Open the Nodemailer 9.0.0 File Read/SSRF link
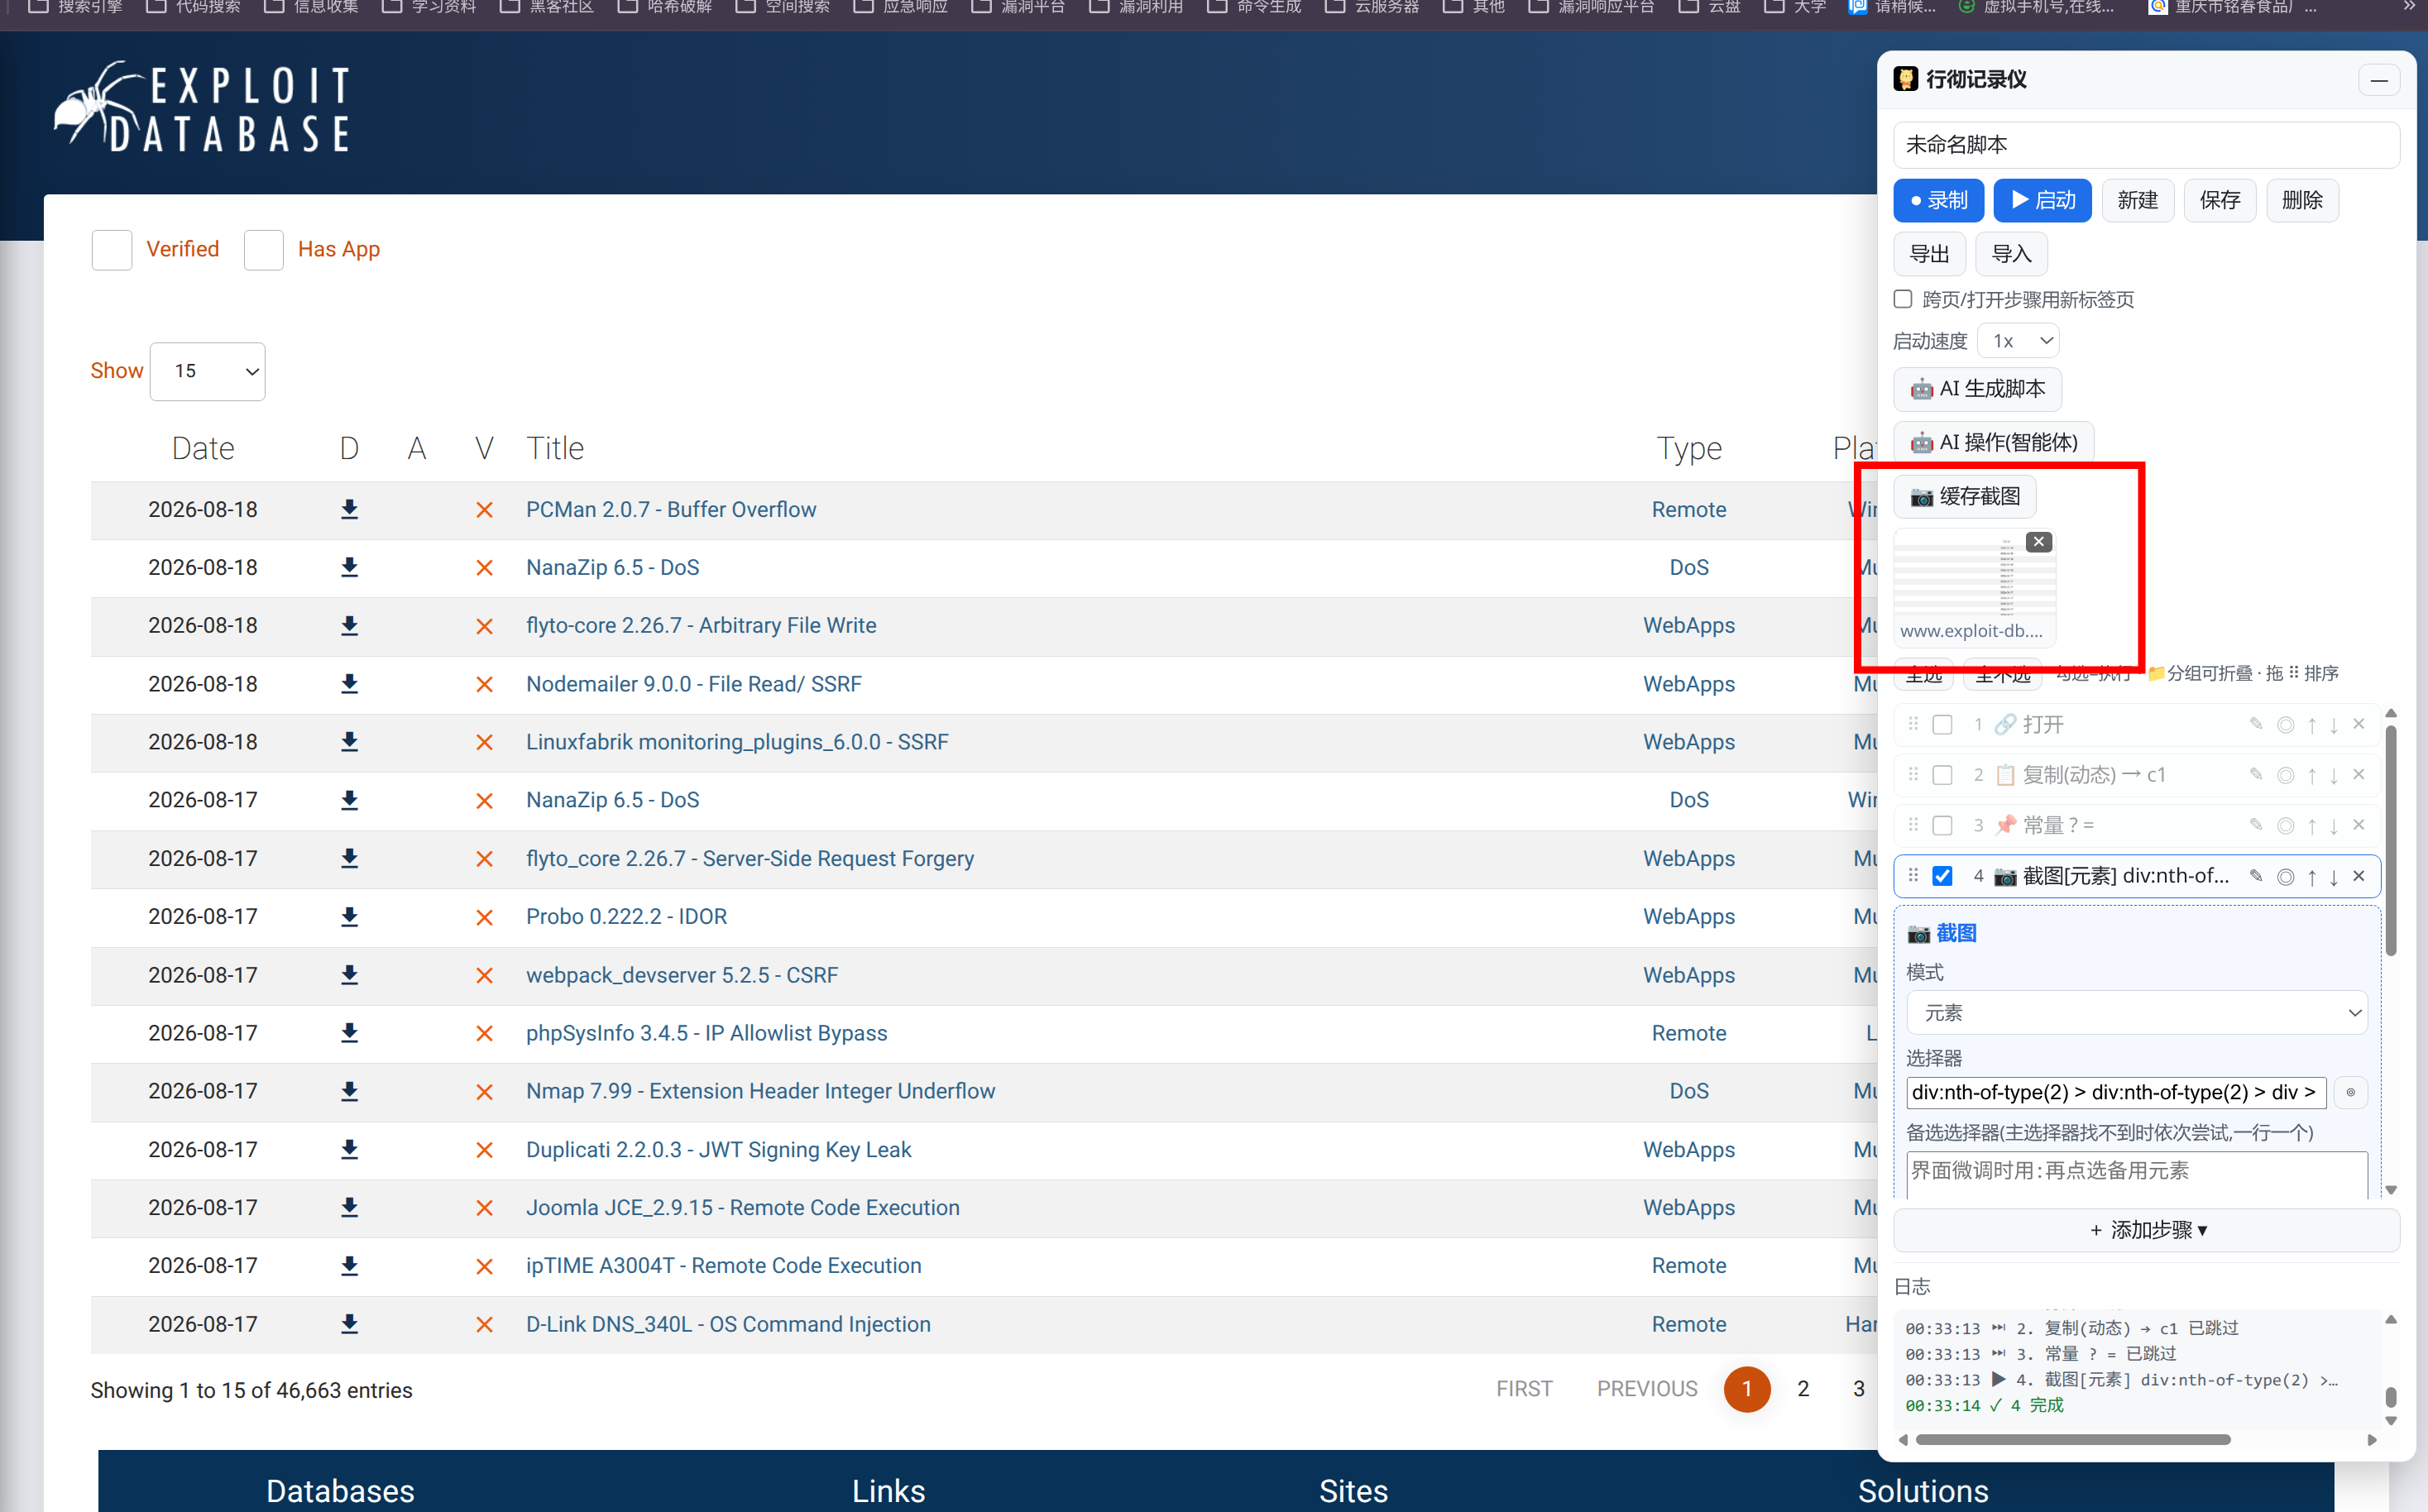 coord(693,684)
